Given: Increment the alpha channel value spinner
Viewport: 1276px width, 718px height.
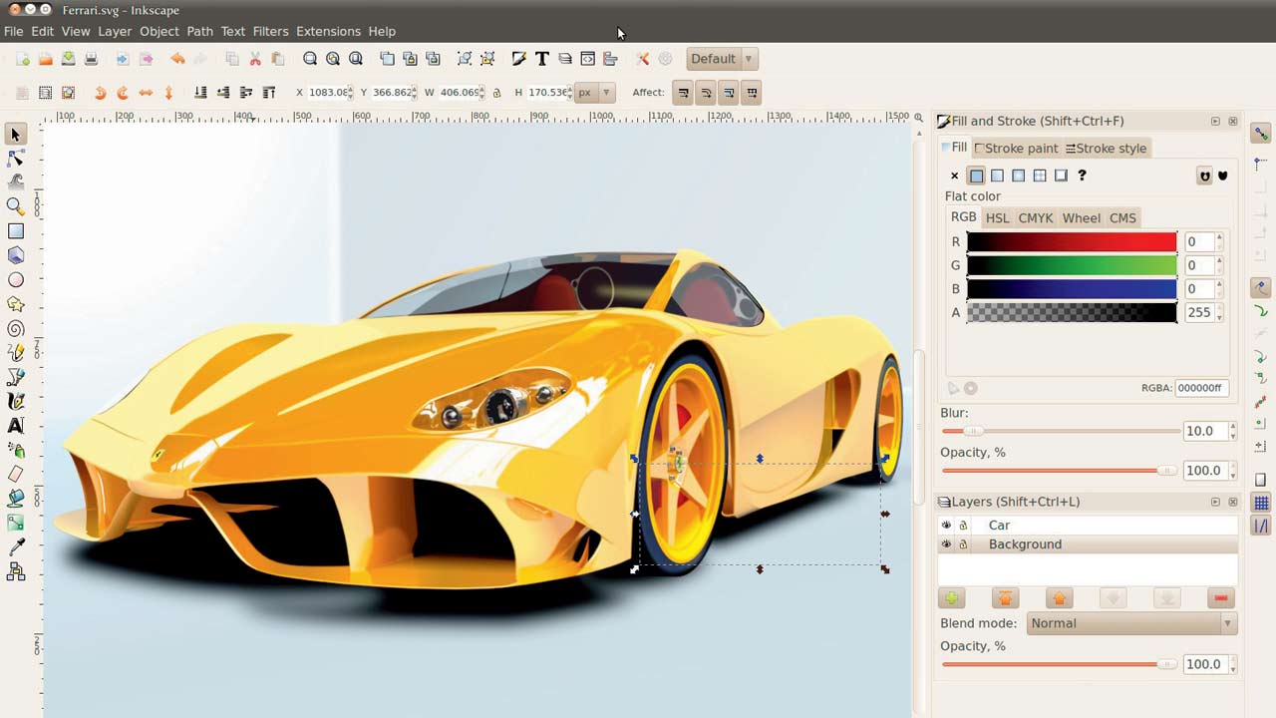Looking at the screenshot, I should pyautogui.click(x=1219, y=308).
